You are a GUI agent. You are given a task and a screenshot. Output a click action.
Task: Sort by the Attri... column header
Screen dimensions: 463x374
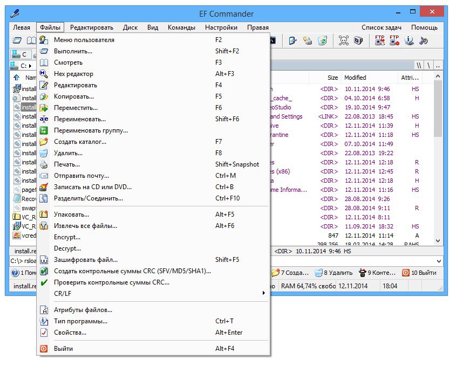coord(410,78)
